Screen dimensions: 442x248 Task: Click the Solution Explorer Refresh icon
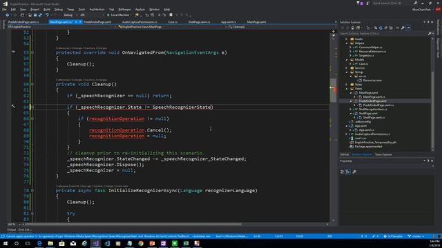point(381,28)
